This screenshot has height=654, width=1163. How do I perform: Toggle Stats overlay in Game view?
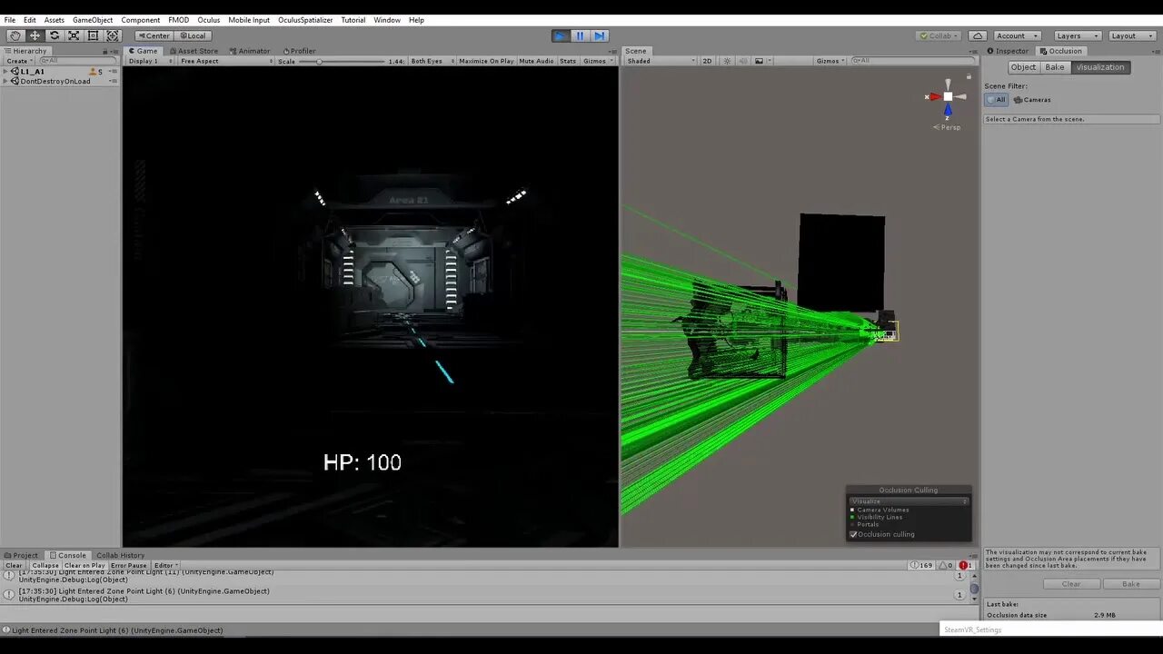568,61
